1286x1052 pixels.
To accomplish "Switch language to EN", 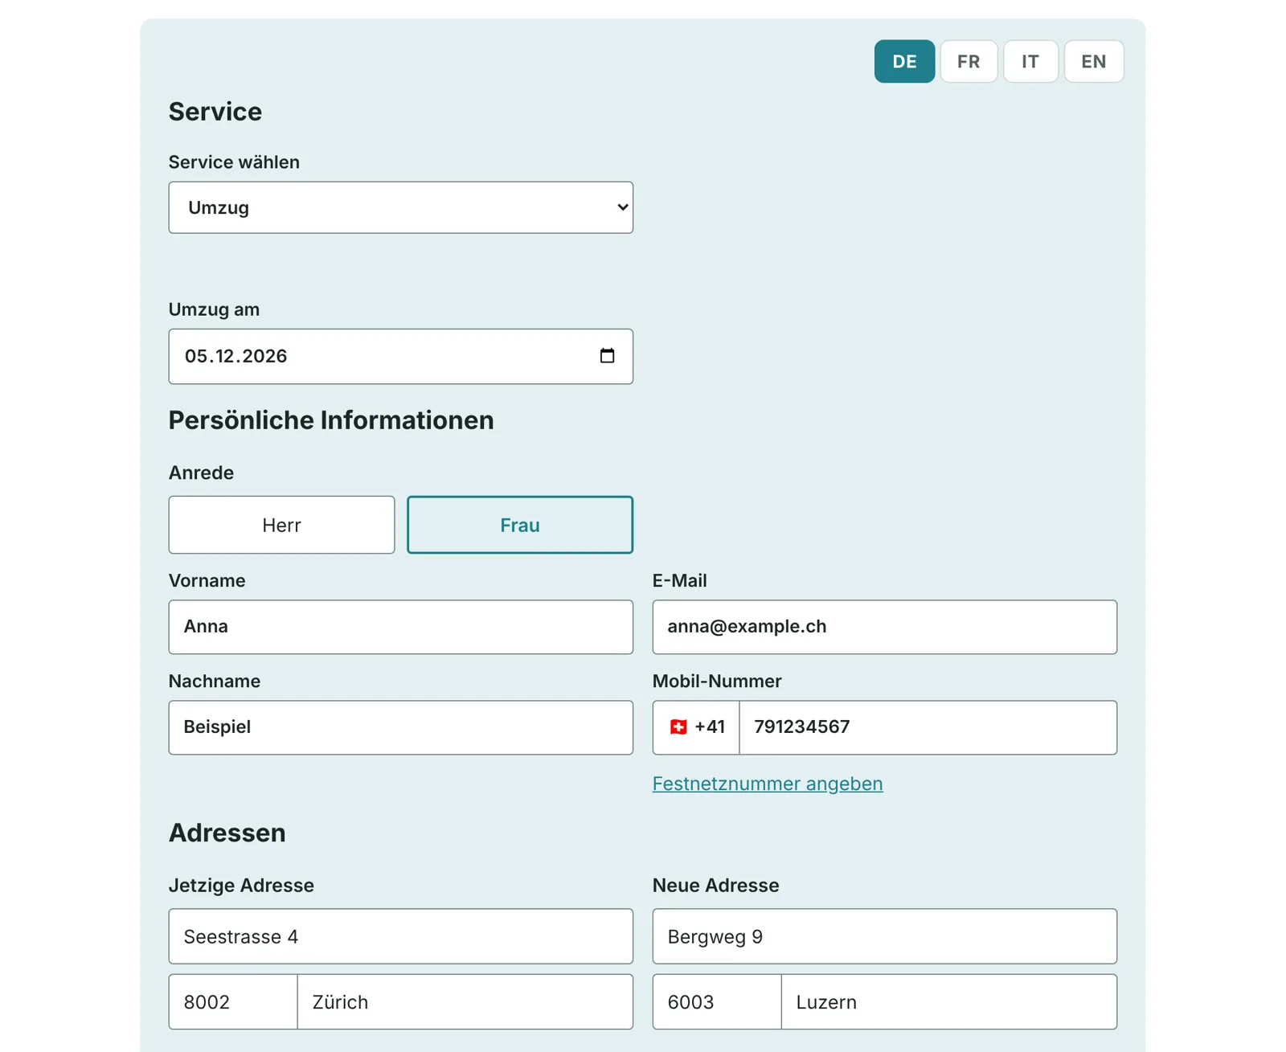I will tap(1093, 61).
